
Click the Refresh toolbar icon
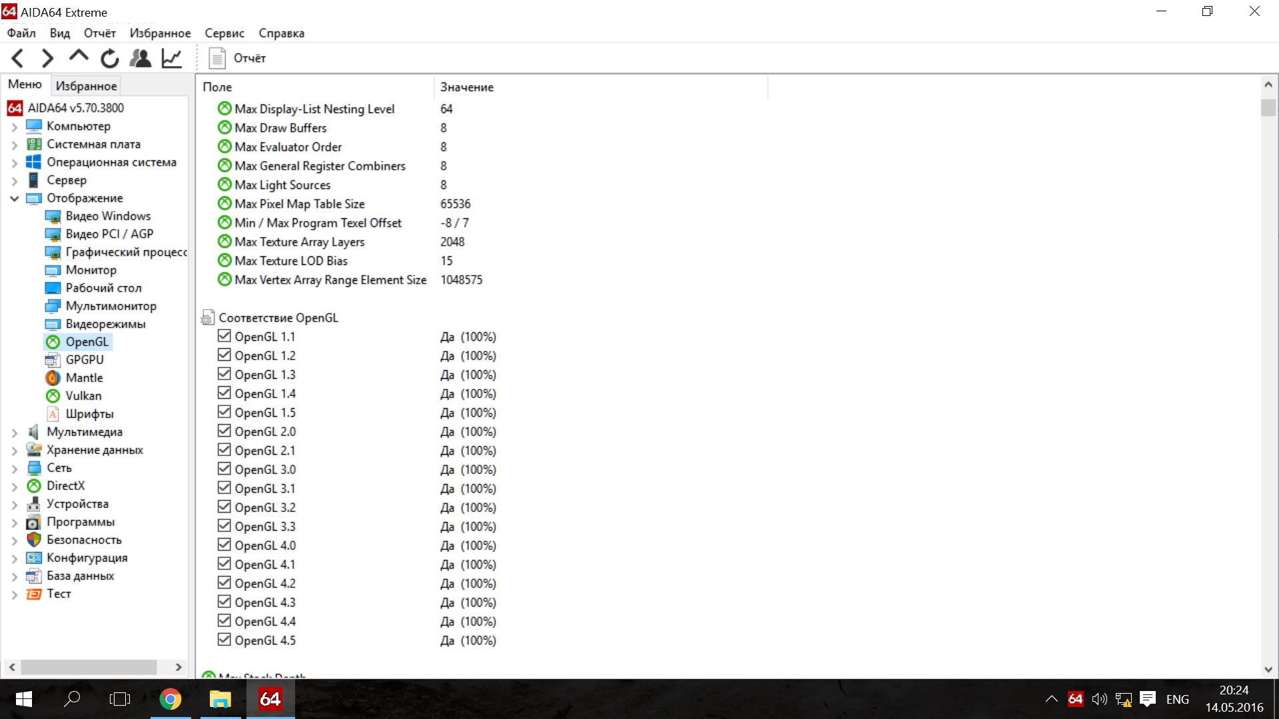coord(110,59)
